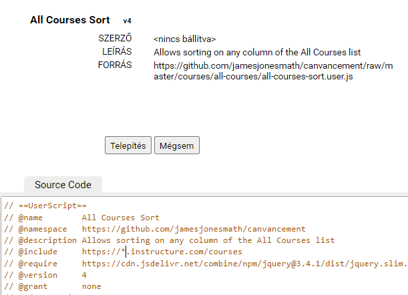The width and height of the screenshot is (408, 295).
Task: Click the <nincs bállítva> author value
Action: click(184, 39)
